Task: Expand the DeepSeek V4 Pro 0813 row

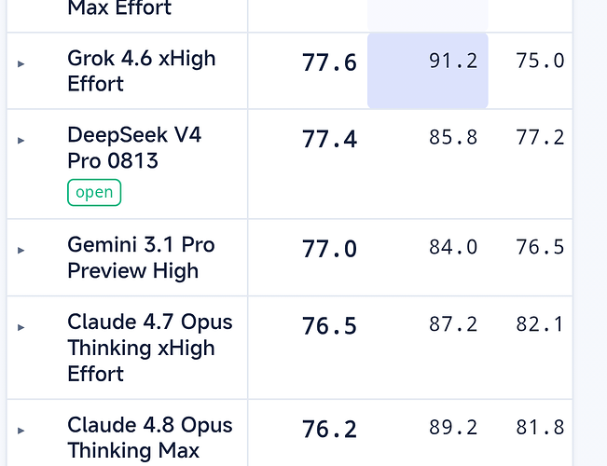Action: (21, 141)
